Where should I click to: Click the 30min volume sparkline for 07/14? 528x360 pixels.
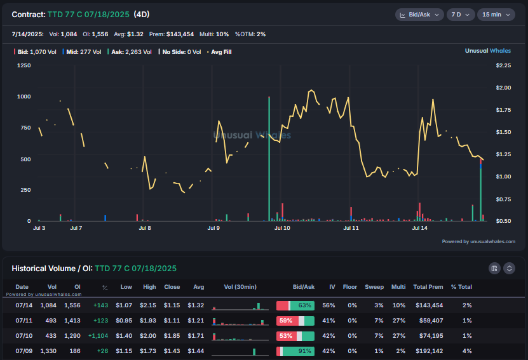pyautogui.click(x=240, y=306)
